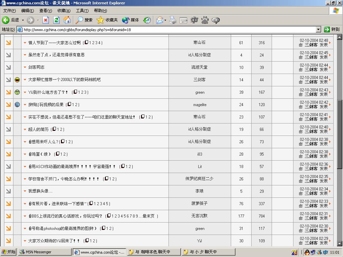Click the page icon in address bar

coord(20,29)
